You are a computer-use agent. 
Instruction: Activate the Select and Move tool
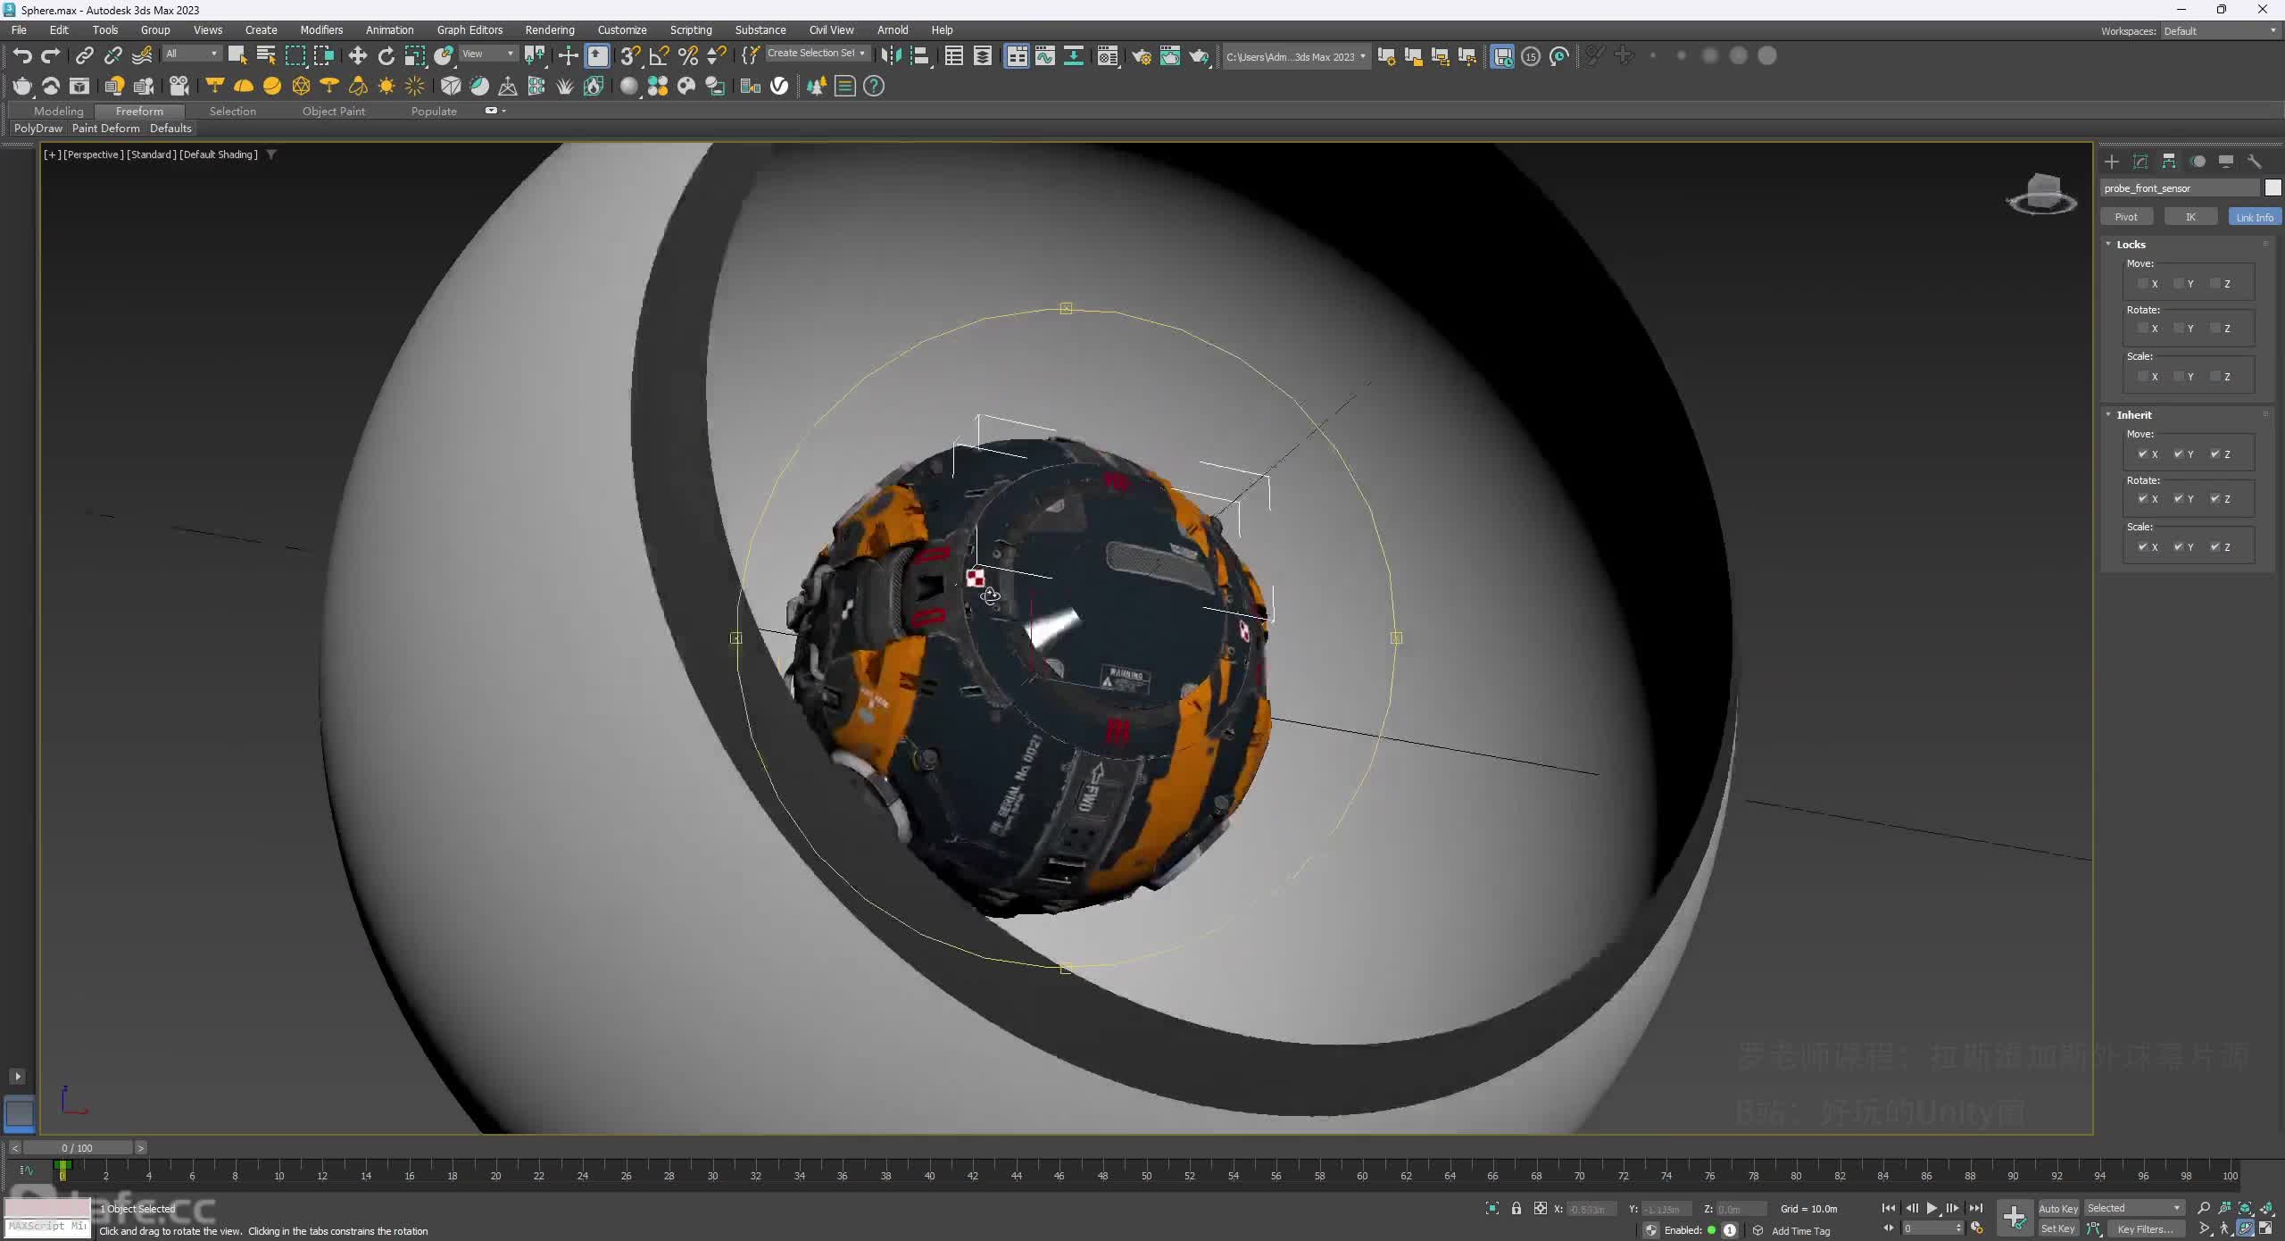coord(357,56)
